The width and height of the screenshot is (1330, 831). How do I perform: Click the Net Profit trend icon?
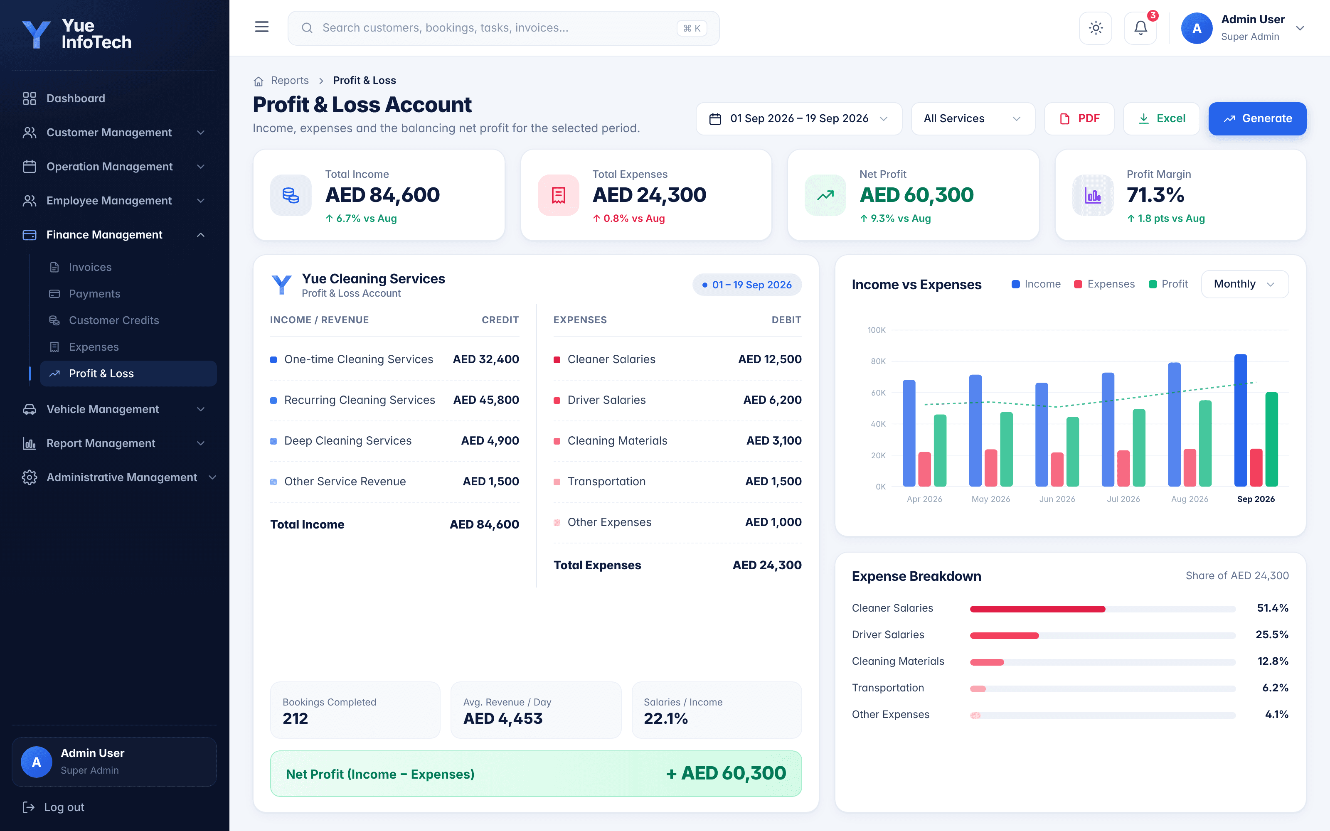(x=825, y=195)
